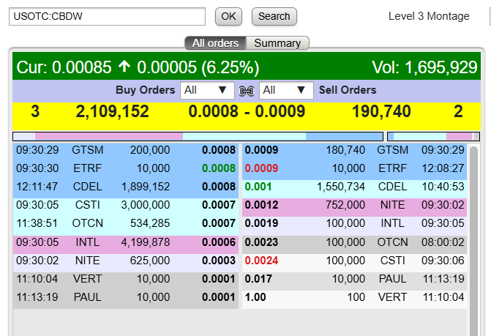The height and width of the screenshot is (336, 491).
Task: Click the link icon between order filters
Action: [x=247, y=91]
